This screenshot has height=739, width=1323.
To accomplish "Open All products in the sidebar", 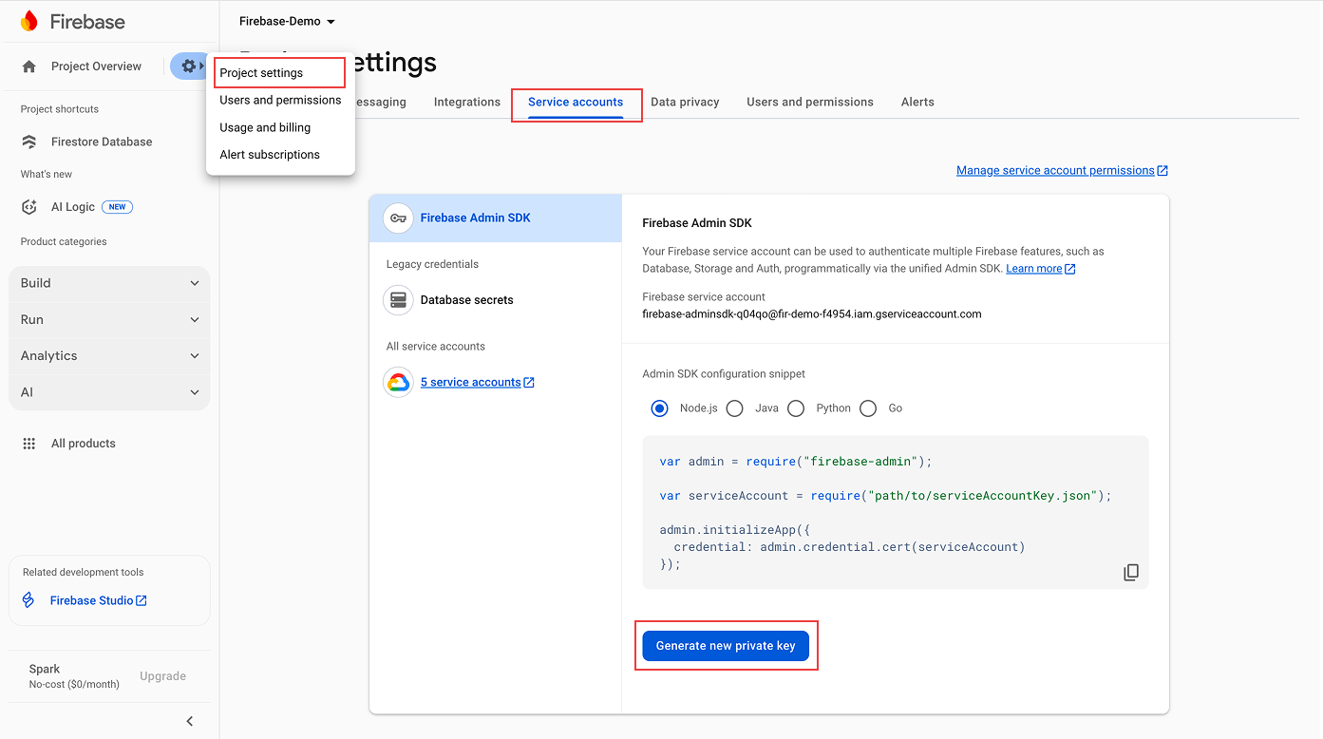I will coord(84,444).
